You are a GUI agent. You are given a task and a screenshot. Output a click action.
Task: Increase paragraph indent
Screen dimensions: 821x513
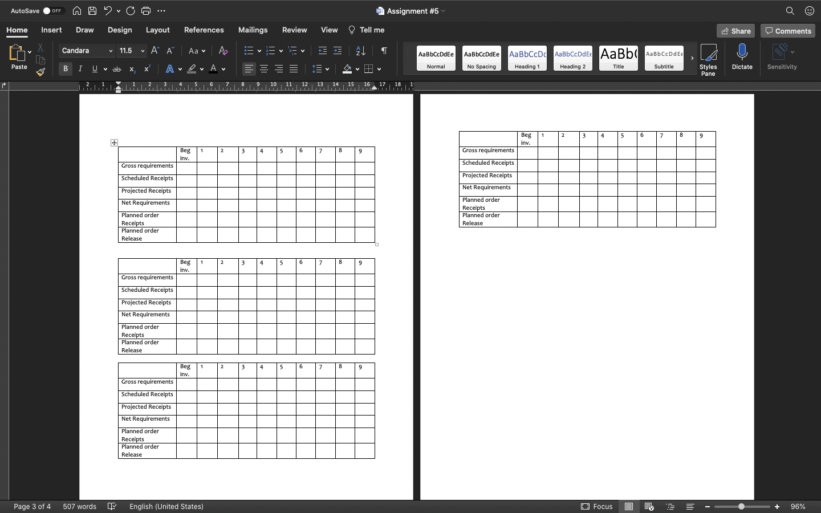pos(338,51)
